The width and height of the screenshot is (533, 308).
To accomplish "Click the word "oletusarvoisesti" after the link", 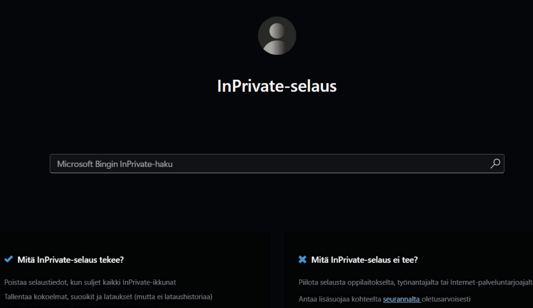I will tap(446, 299).
